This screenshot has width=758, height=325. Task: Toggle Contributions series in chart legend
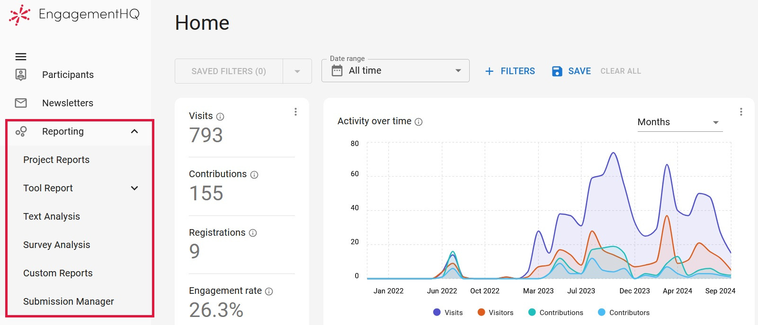(x=556, y=312)
